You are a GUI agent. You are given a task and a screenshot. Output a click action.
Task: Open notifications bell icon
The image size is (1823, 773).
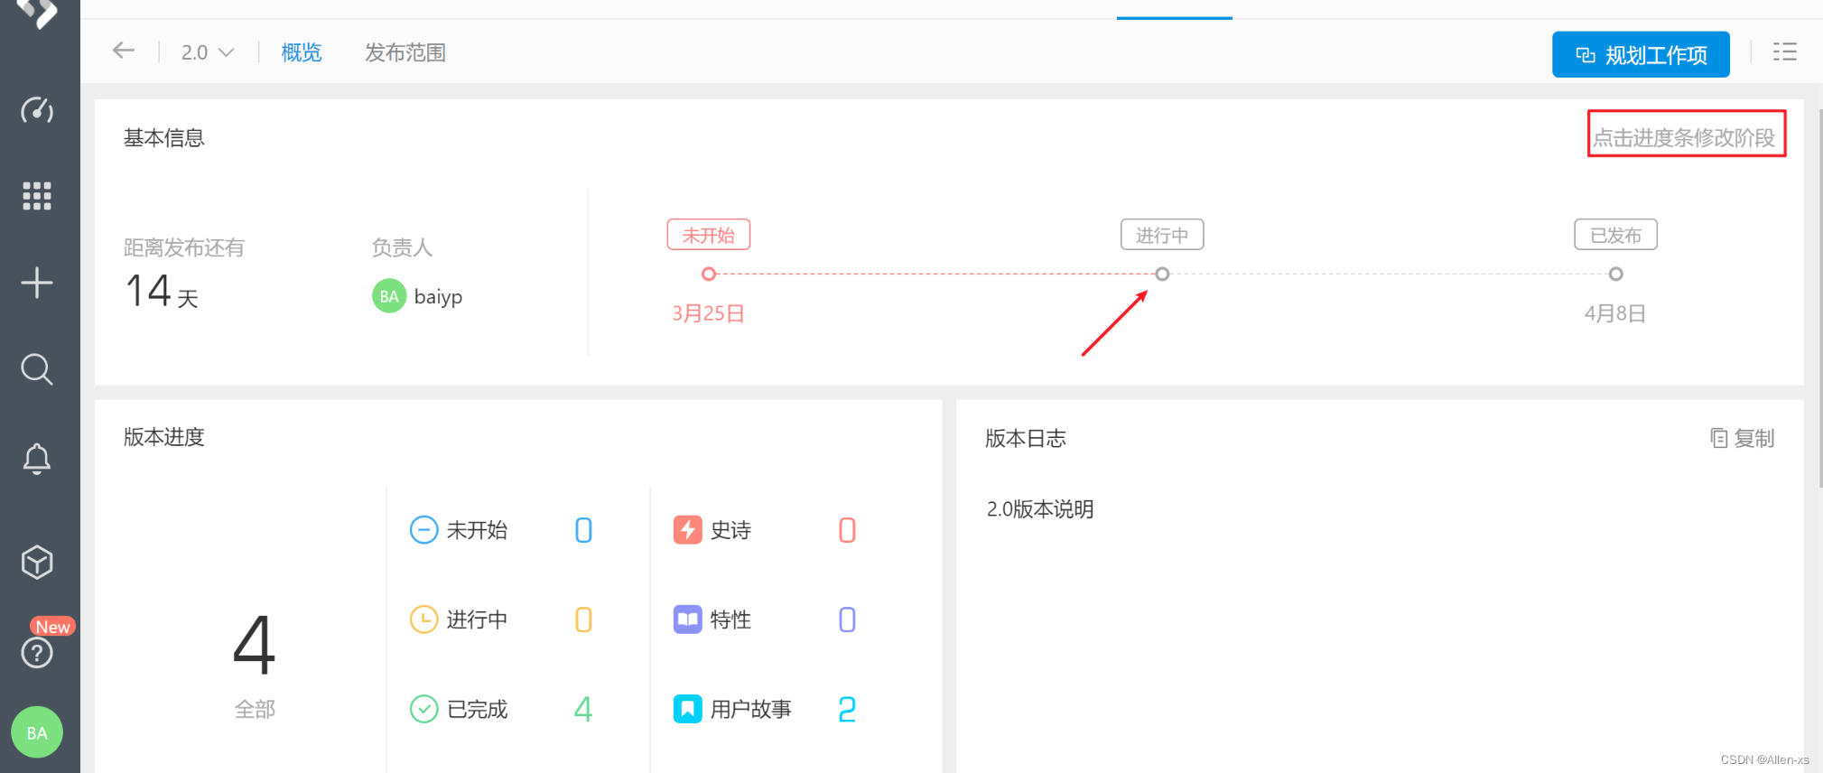point(37,459)
